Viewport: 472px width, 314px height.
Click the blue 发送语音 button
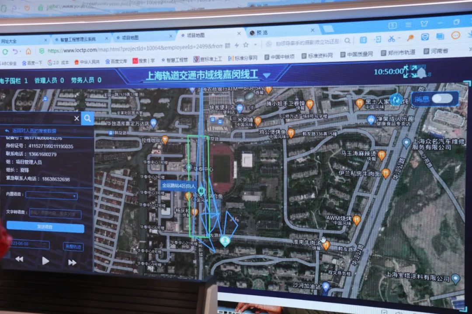pyautogui.click(x=45, y=227)
